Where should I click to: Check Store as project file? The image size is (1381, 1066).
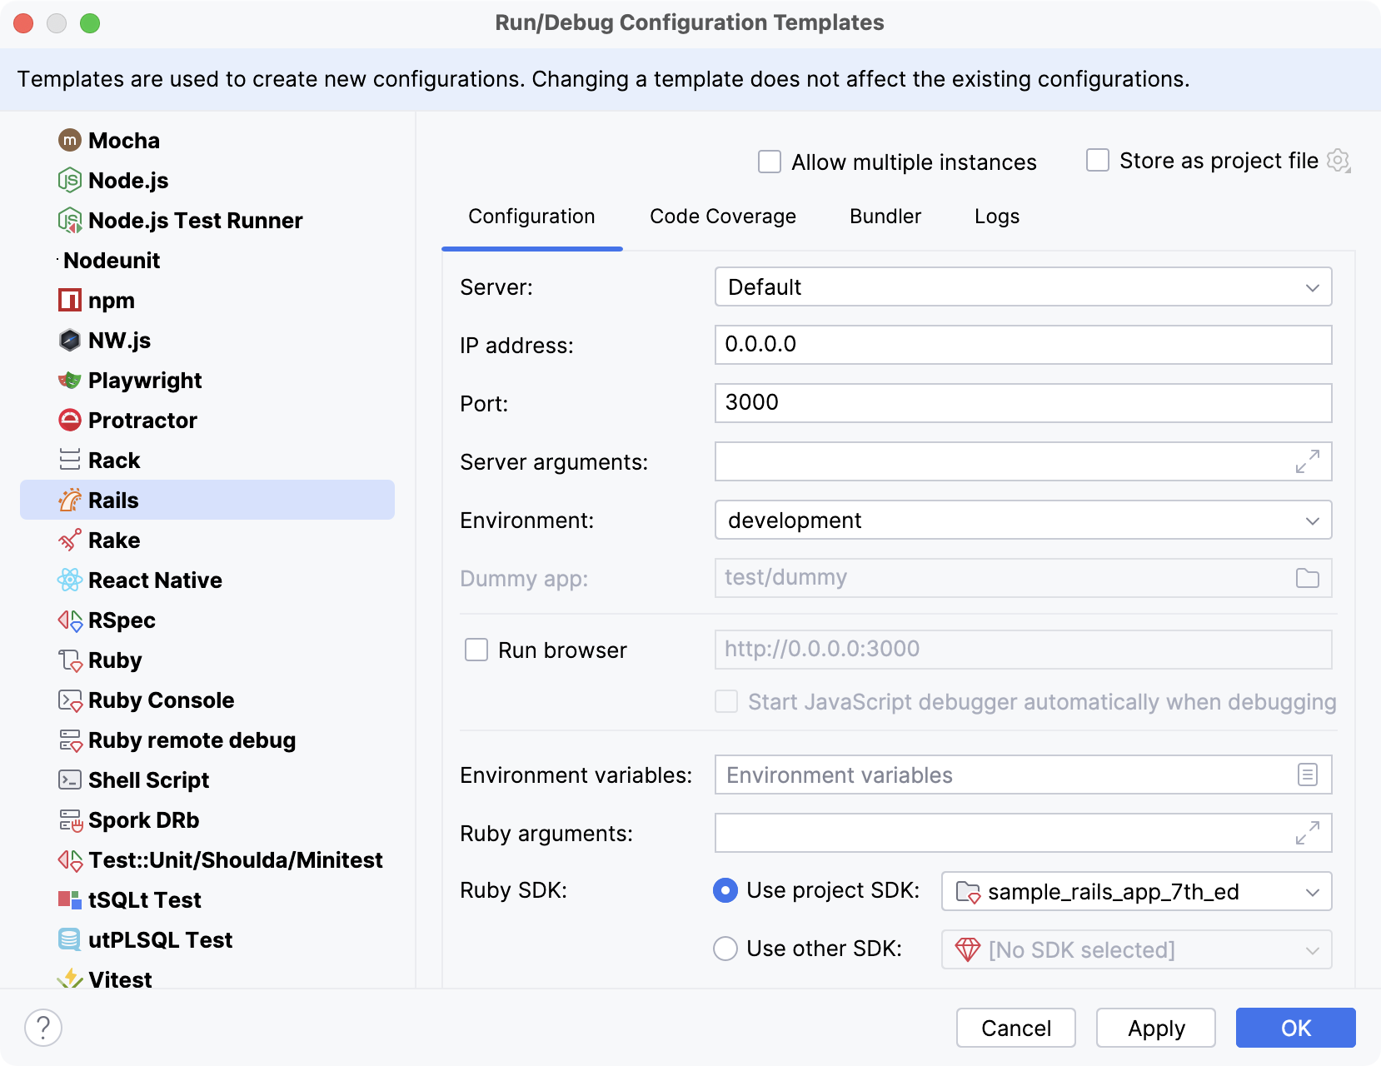[1097, 160]
